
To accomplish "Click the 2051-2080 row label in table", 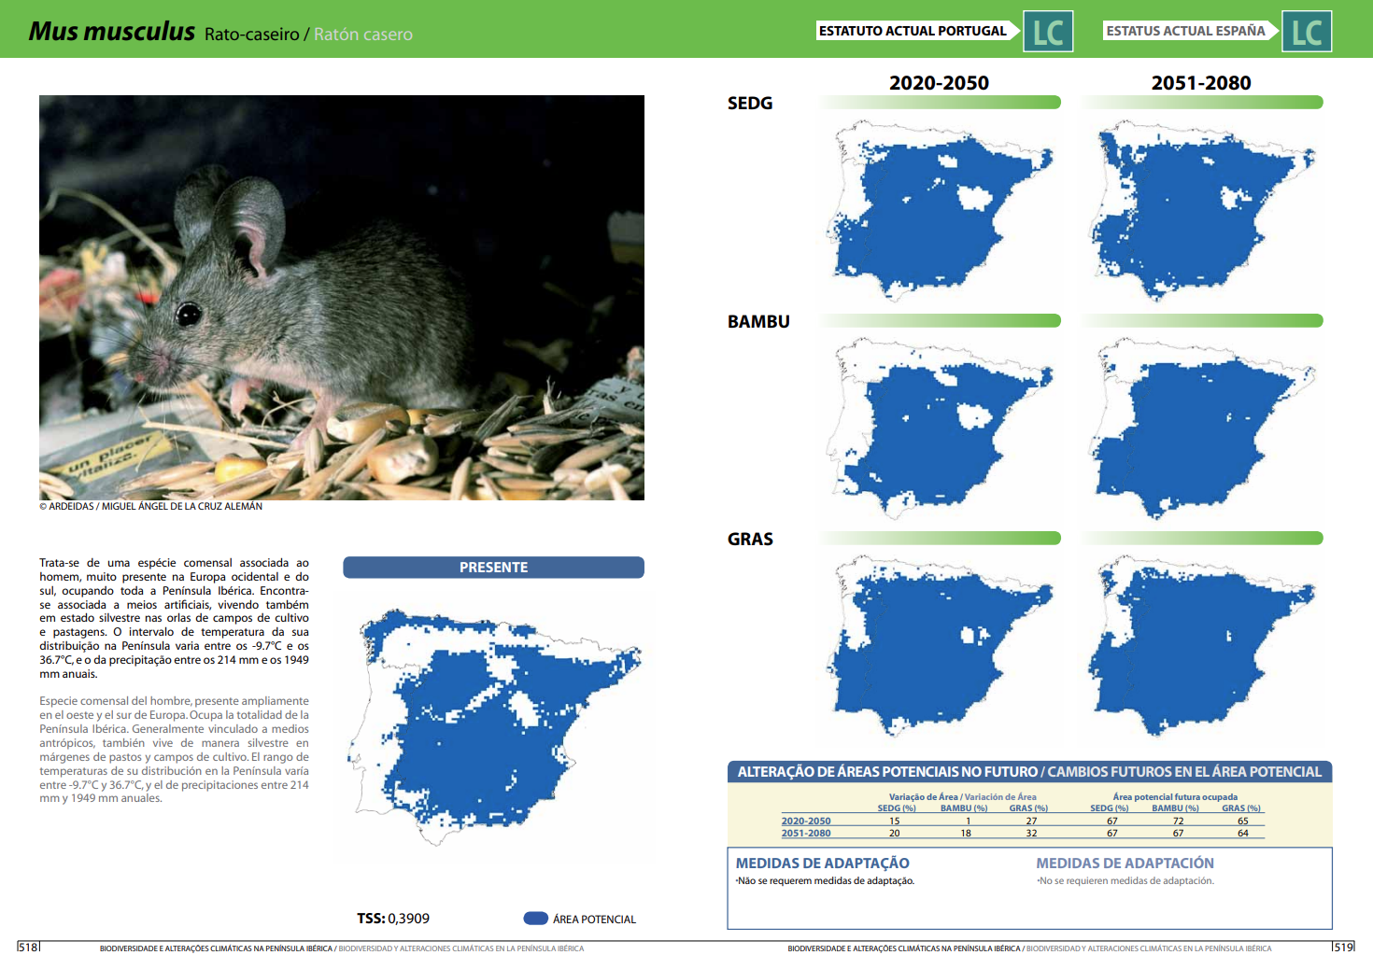I will (x=806, y=834).
